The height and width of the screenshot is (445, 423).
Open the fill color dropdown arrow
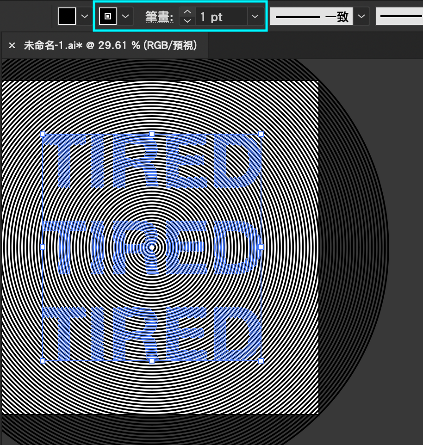[x=85, y=16]
